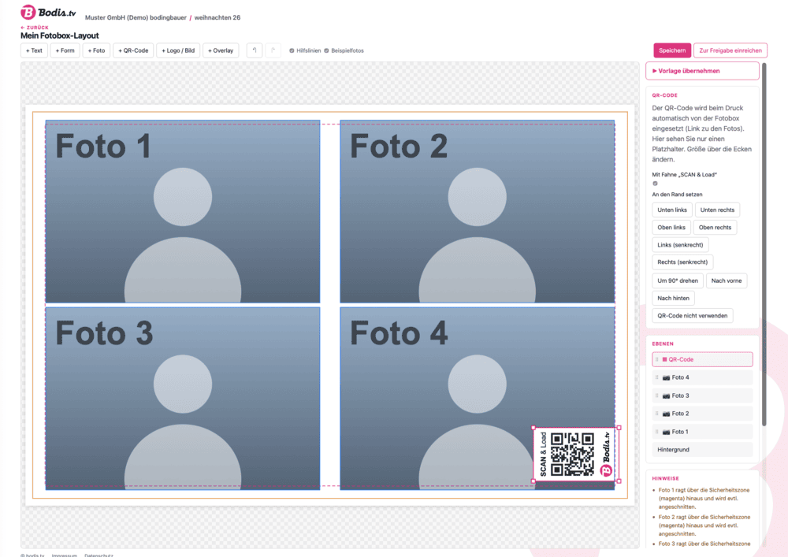Screen dimensions: 788x557
Task: Click 'Um 90° drehen' button
Action: click(678, 280)
